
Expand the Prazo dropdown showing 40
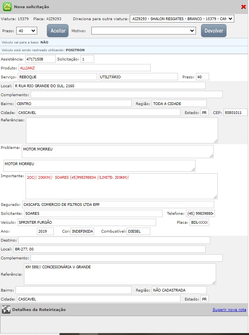[27, 31]
